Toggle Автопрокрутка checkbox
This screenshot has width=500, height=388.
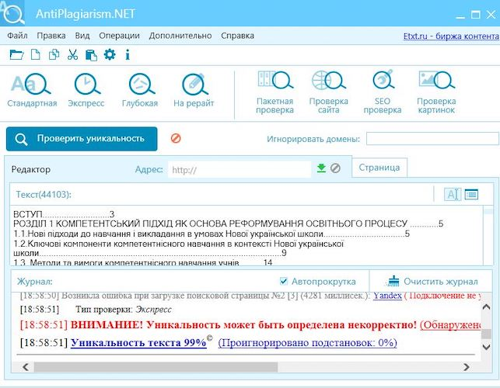point(284,281)
